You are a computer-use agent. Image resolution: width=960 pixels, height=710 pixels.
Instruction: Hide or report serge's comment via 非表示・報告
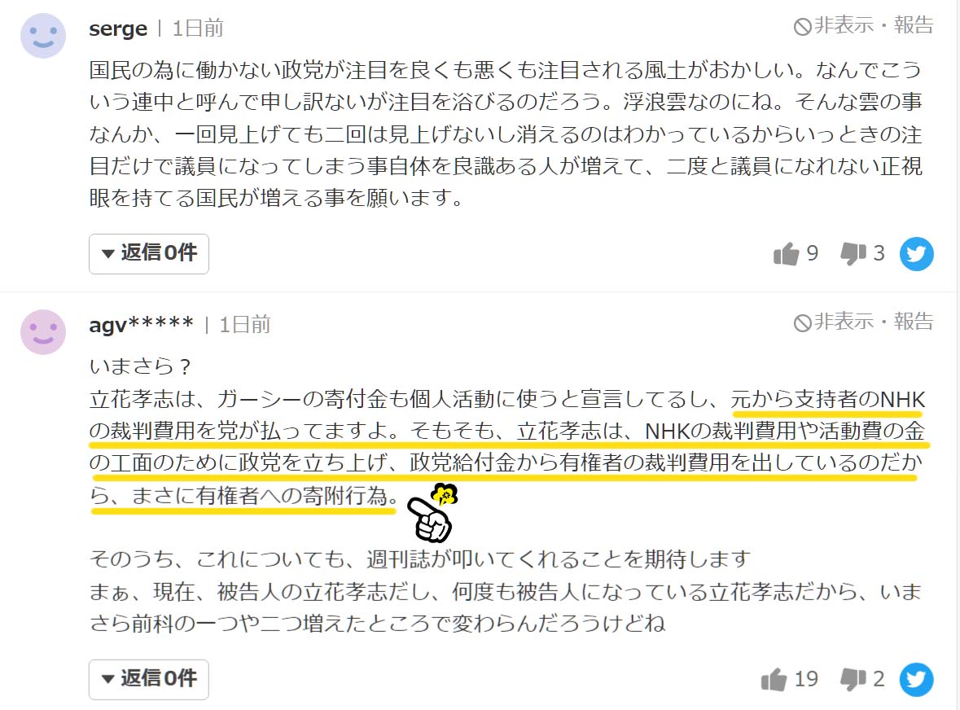(863, 26)
